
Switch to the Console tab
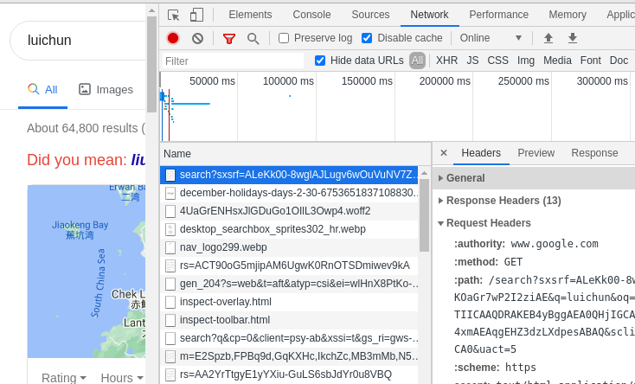point(311,15)
